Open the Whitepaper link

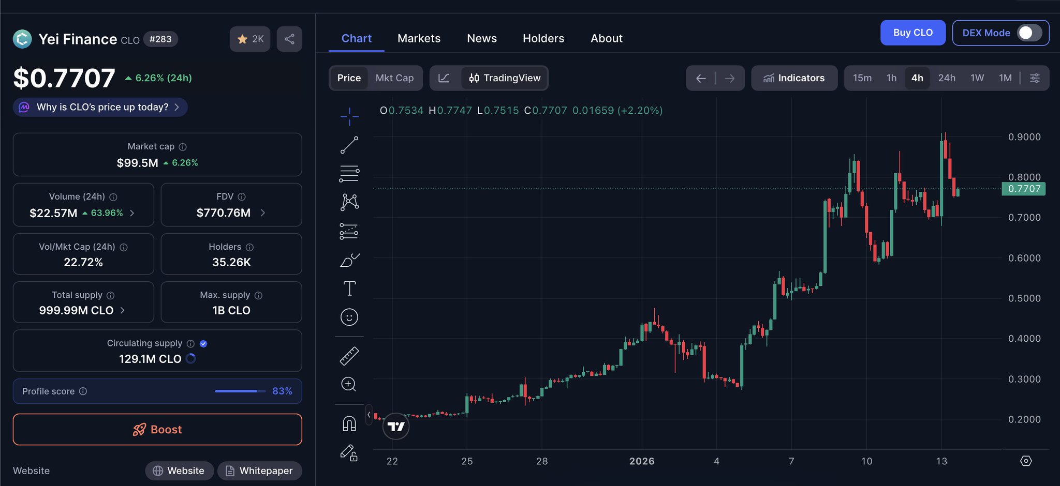260,470
